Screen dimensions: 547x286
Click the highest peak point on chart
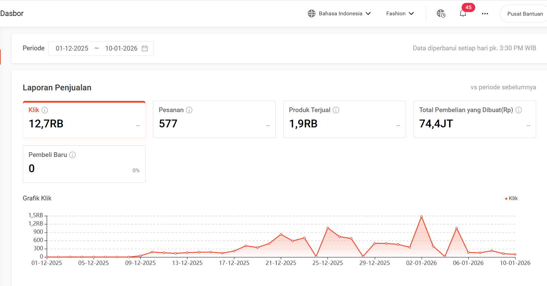point(422,217)
